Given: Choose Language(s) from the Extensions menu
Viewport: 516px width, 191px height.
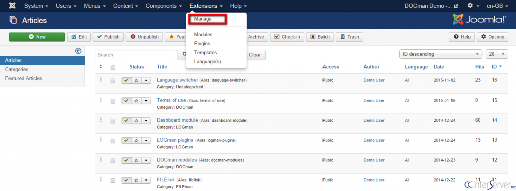Looking at the screenshot, I should point(207,62).
